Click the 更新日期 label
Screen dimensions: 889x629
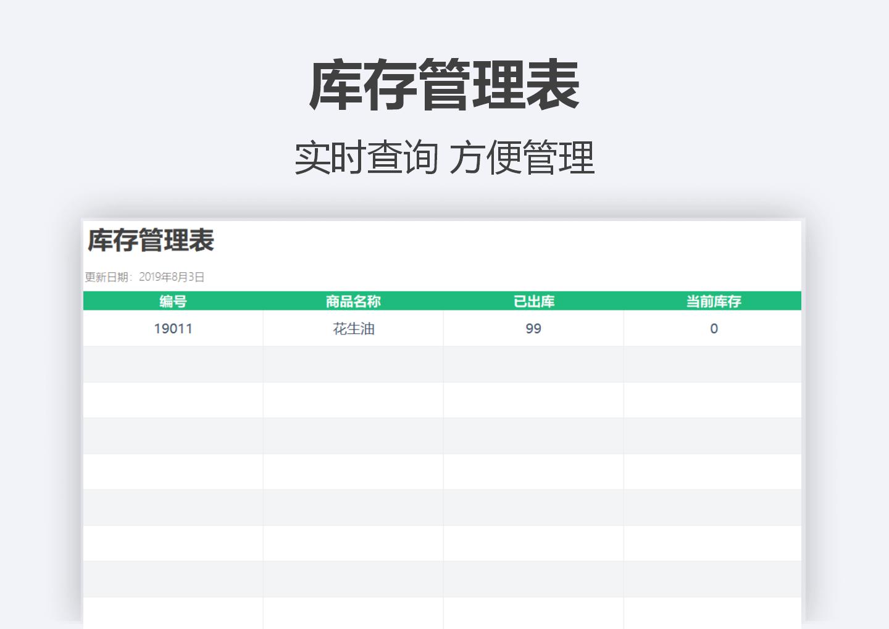(x=106, y=278)
